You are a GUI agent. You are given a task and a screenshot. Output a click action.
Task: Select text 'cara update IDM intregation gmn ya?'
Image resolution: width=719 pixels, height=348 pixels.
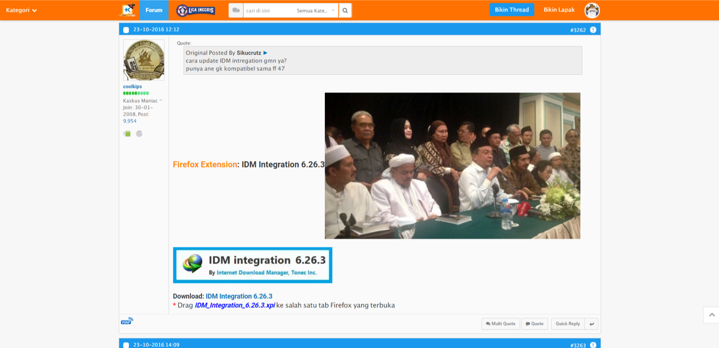point(236,61)
